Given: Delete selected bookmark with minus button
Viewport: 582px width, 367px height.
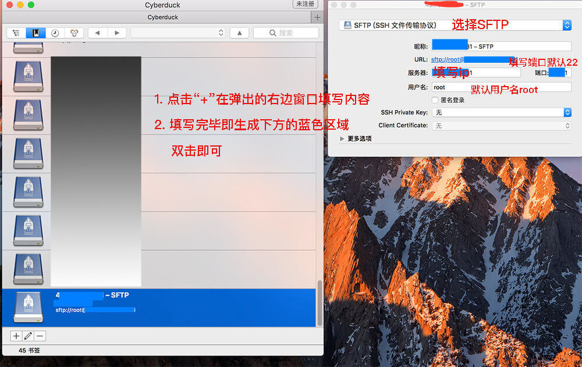Looking at the screenshot, I should click(x=40, y=336).
